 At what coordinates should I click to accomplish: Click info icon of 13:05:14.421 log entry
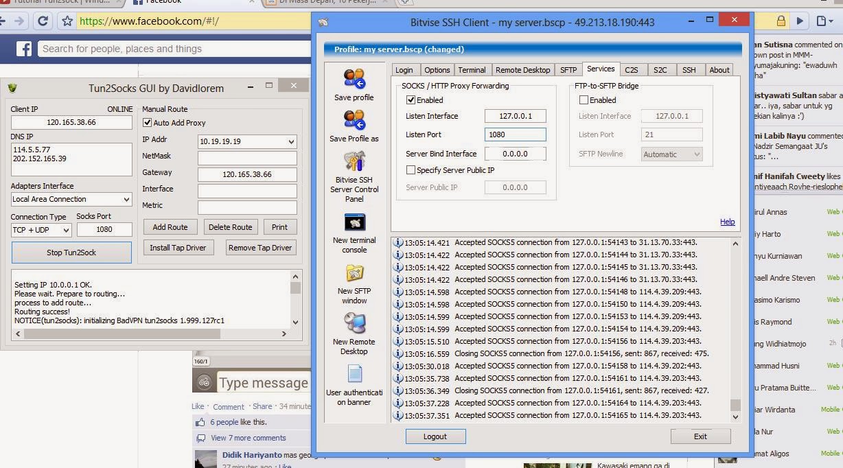397,242
